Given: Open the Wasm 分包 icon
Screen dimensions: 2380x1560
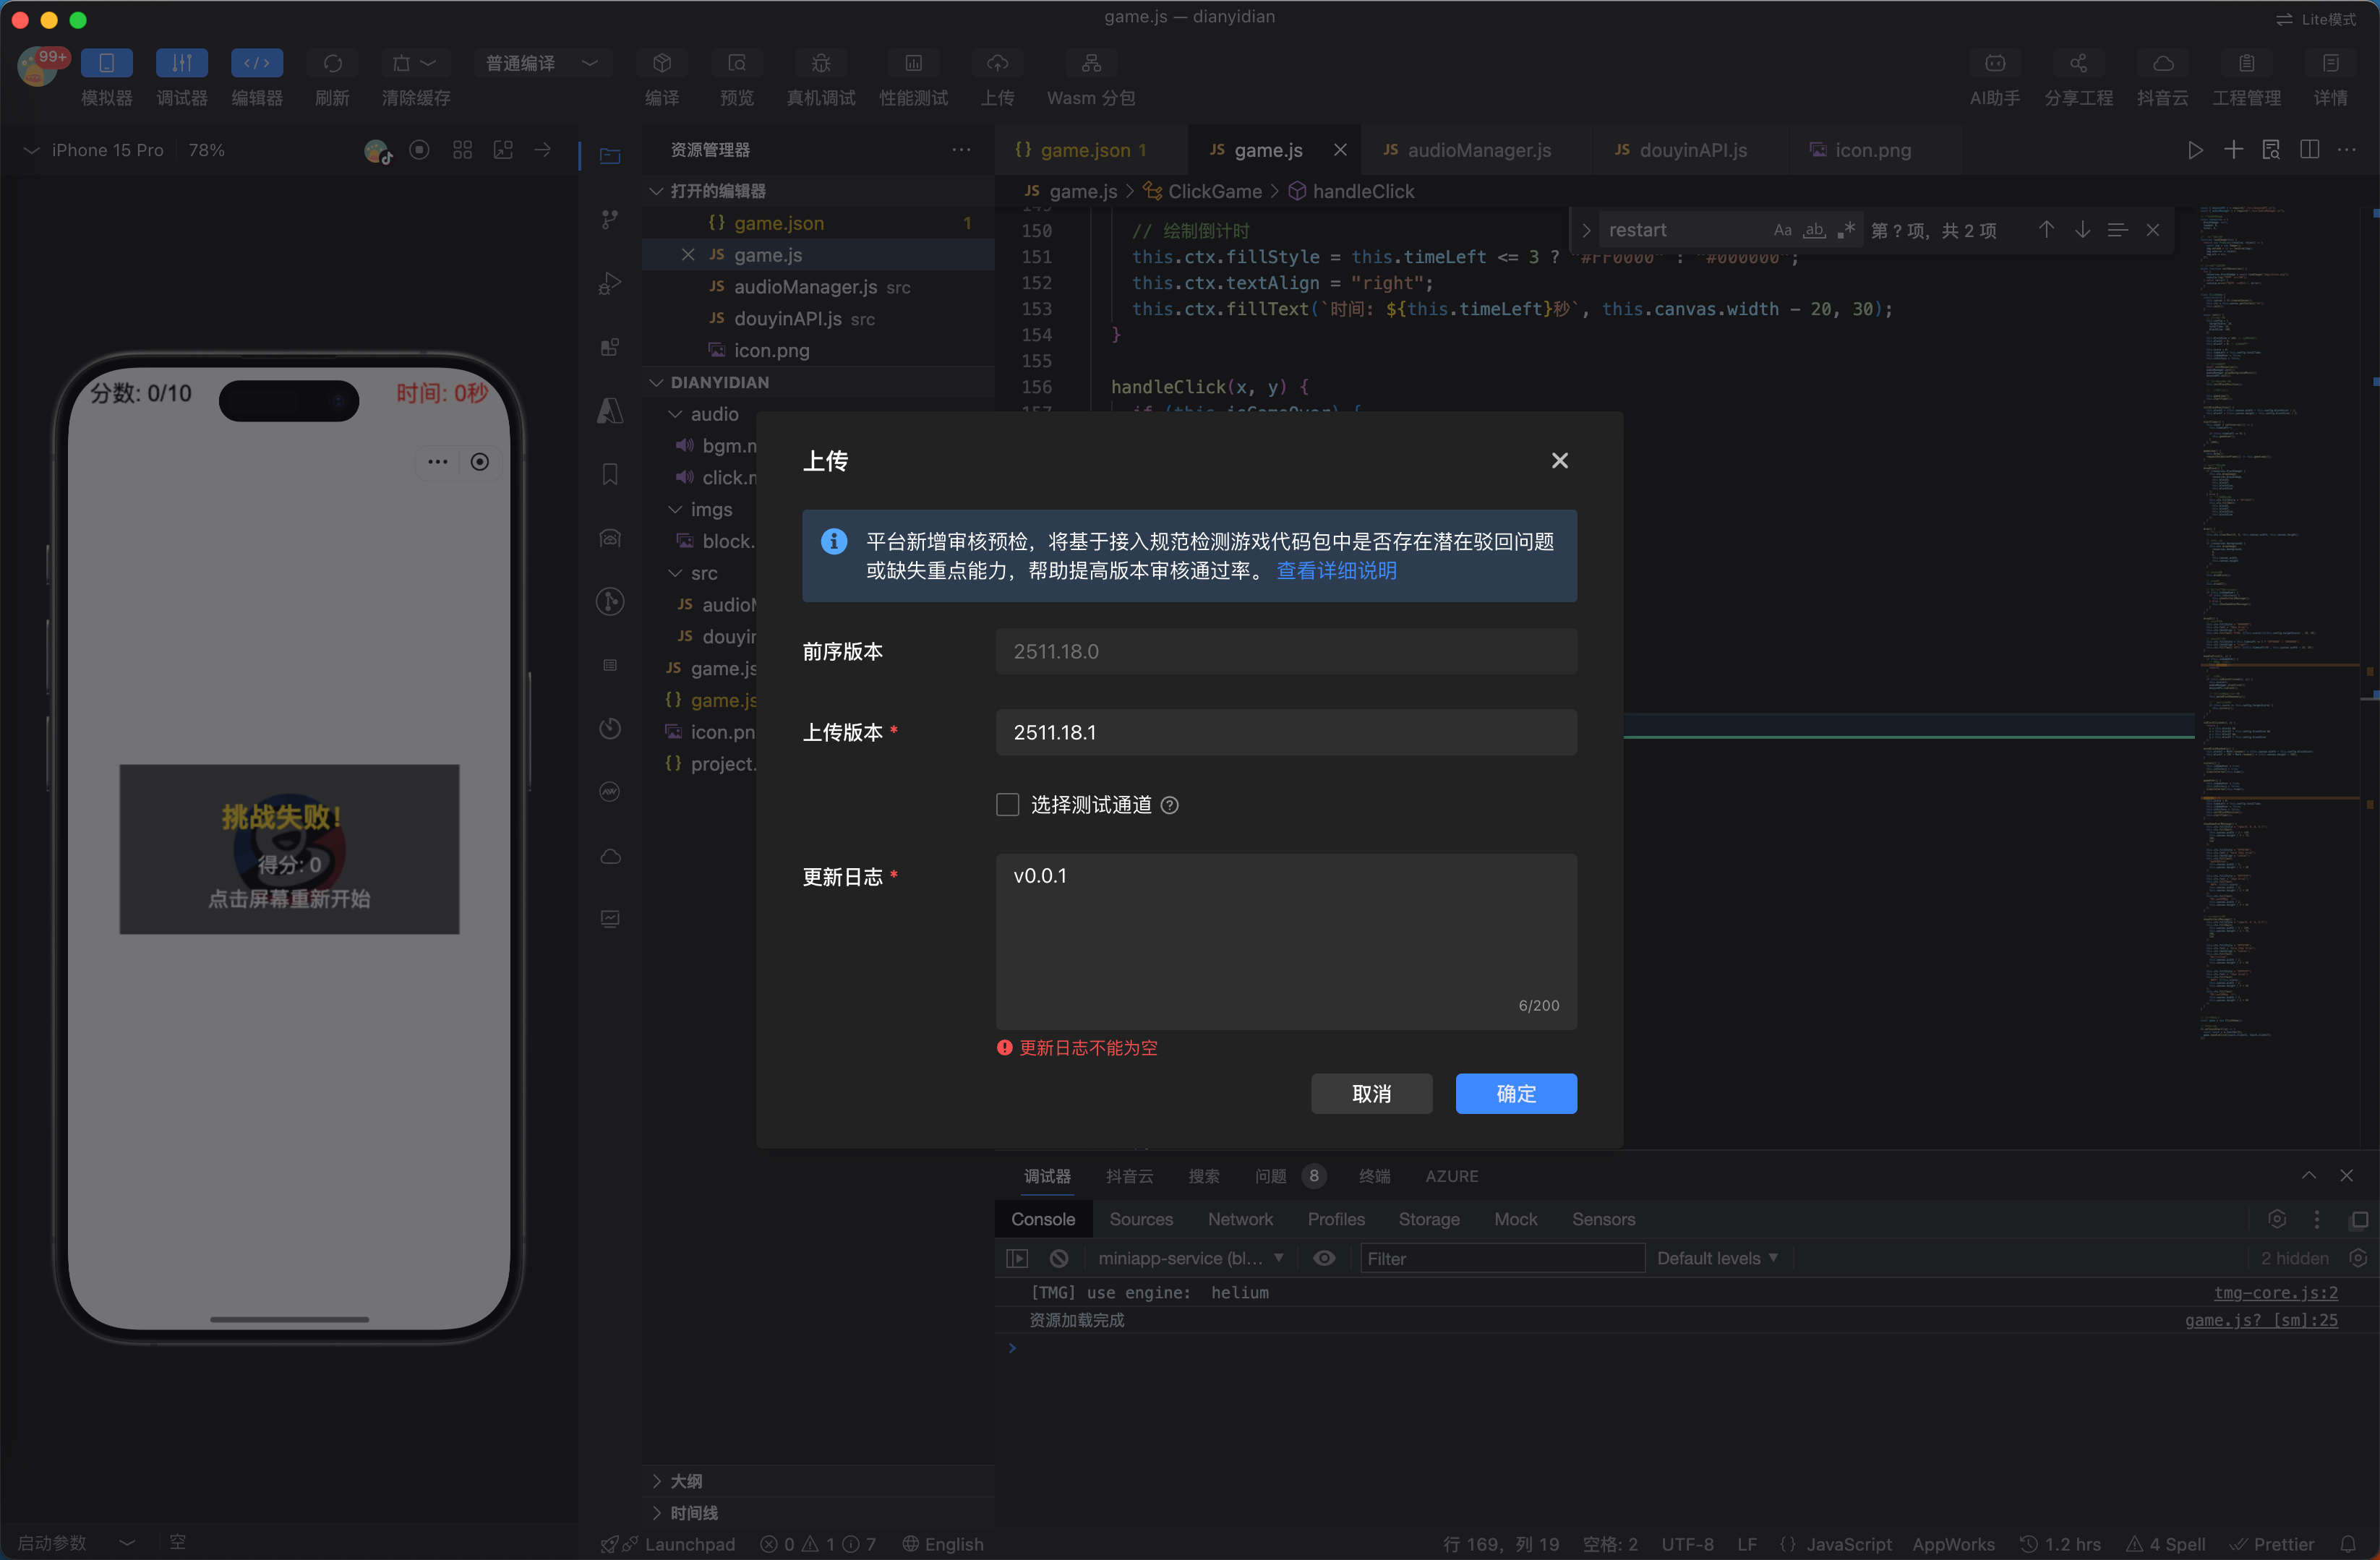Looking at the screenshot, I should coord(1091,64).
